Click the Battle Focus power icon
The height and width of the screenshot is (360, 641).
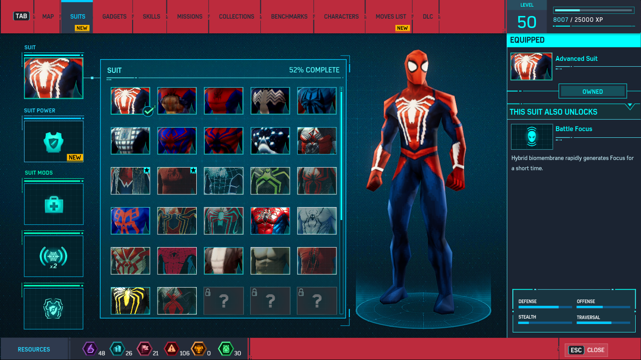[532, 136]
